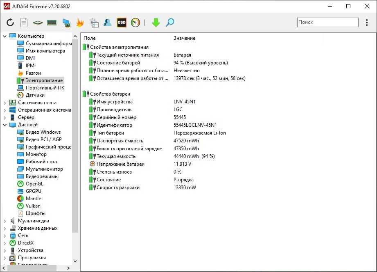
Task: Click the tree scrollbar up arrow
Action: click(x=75, y=37)
